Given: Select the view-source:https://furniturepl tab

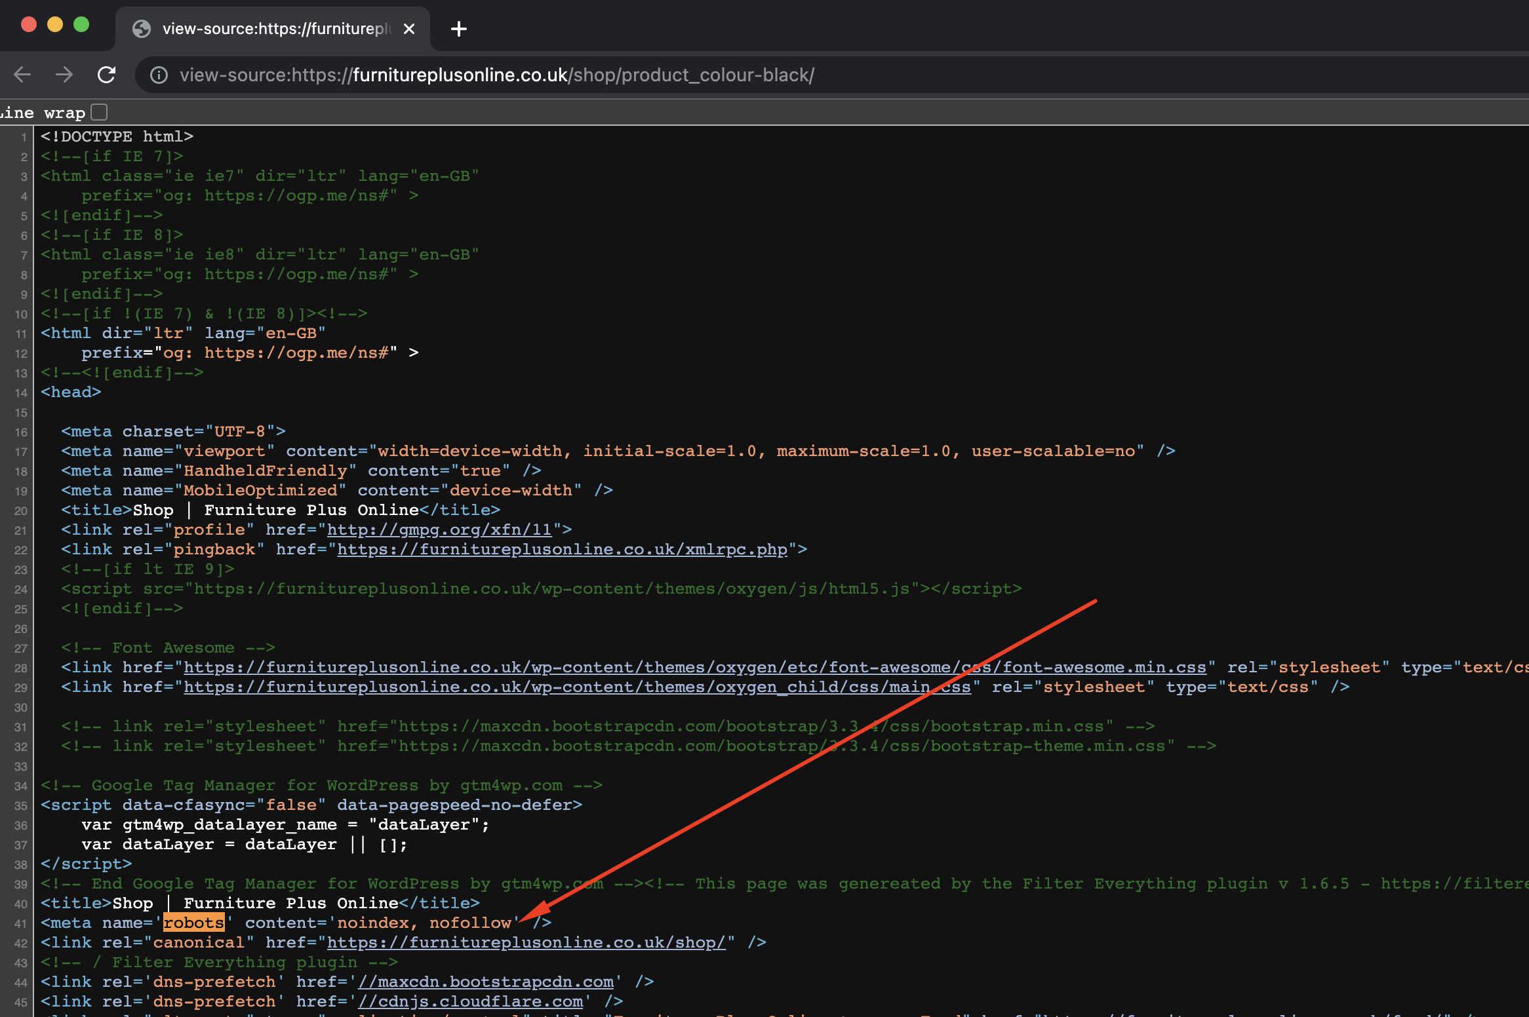Looking at the screenshot, I should click(x=273, y=29).
